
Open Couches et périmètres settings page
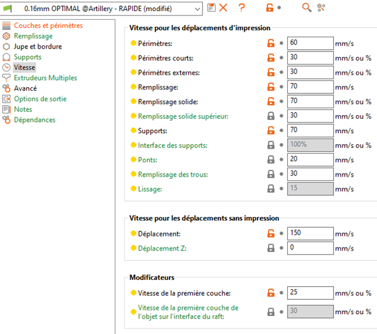coord(48,26)
